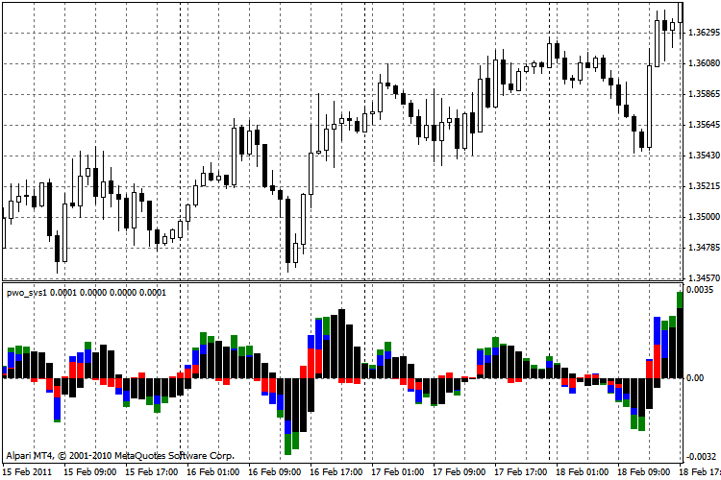Viewport: 721px width, 480px height.
Task: Click the tallest green histogram bar at far right
Action: pyautogui.click(x=680, y=300)
